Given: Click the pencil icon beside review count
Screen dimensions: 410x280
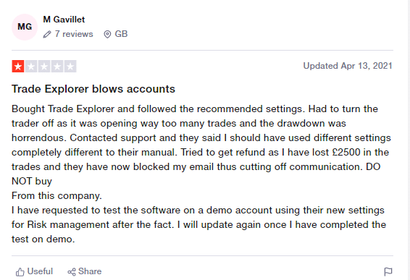Looking at the screenshot, I should pos(47,34).
